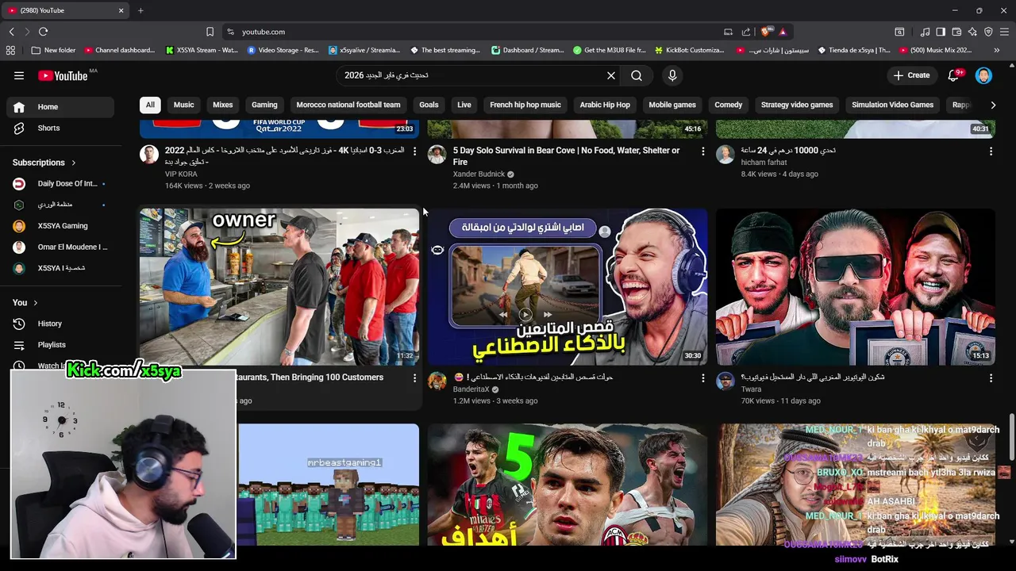Click the YouTube logo
This screenshot has width=1016, height=571.
pyautogui.click(x=63, y=75)
